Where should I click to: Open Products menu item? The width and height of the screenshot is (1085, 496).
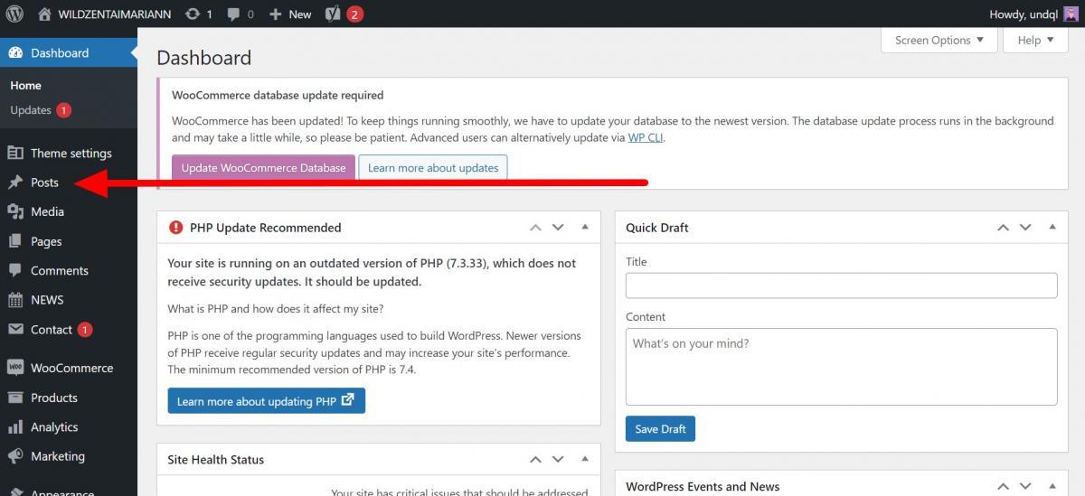(x=53, y=398)
